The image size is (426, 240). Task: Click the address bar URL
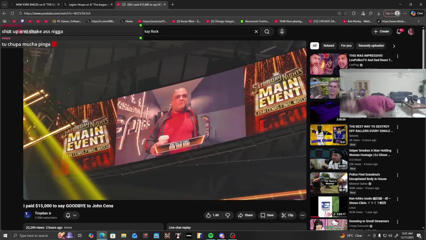click(x=57, y=13)
